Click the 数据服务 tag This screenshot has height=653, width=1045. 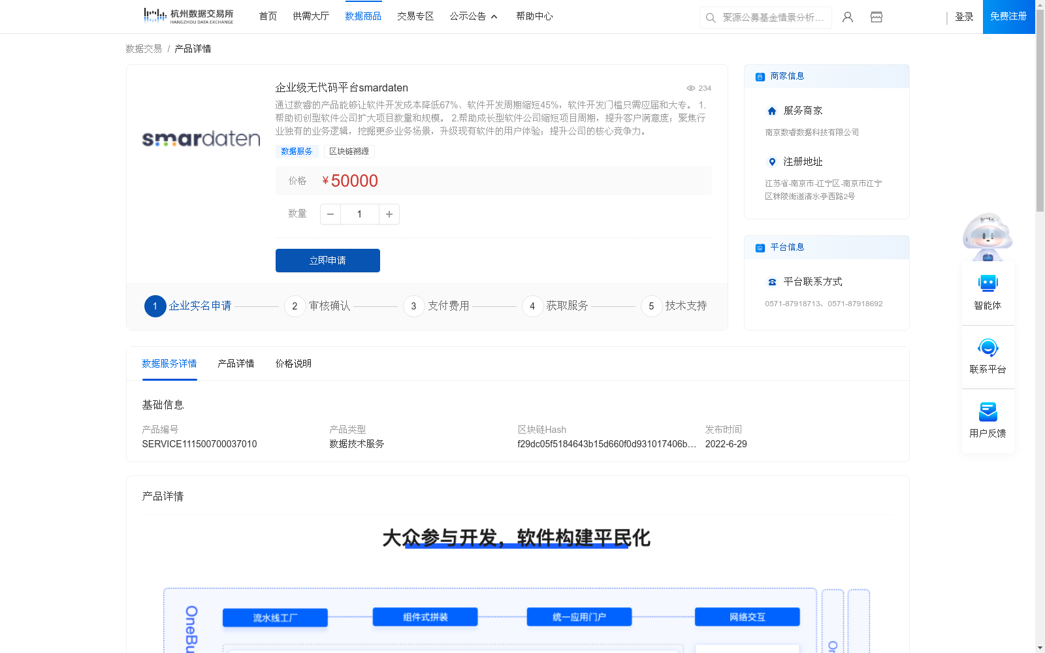(x=297, y=151)
